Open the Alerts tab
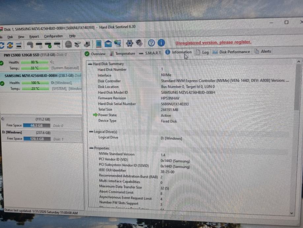 (x=263, y=51)
